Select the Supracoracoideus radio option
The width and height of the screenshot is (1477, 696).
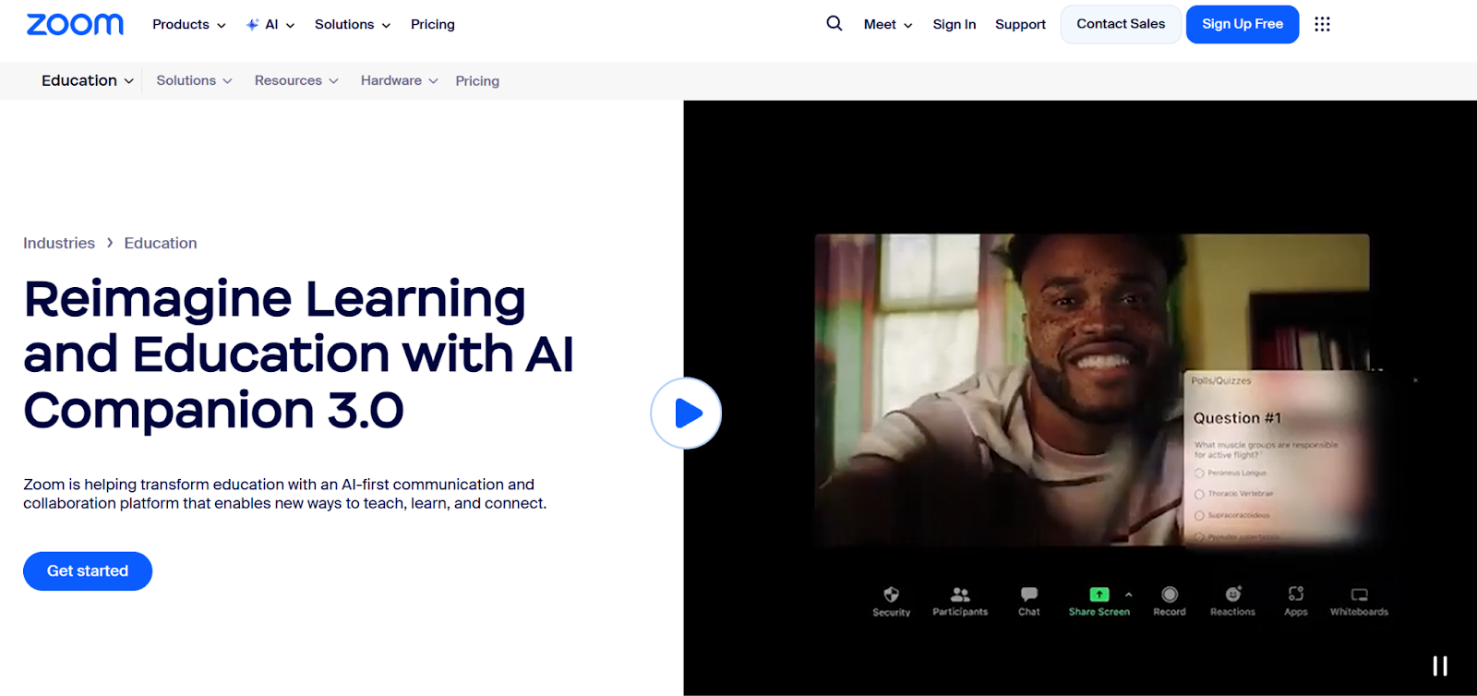pyautogui.click(x=1199, y=515)
